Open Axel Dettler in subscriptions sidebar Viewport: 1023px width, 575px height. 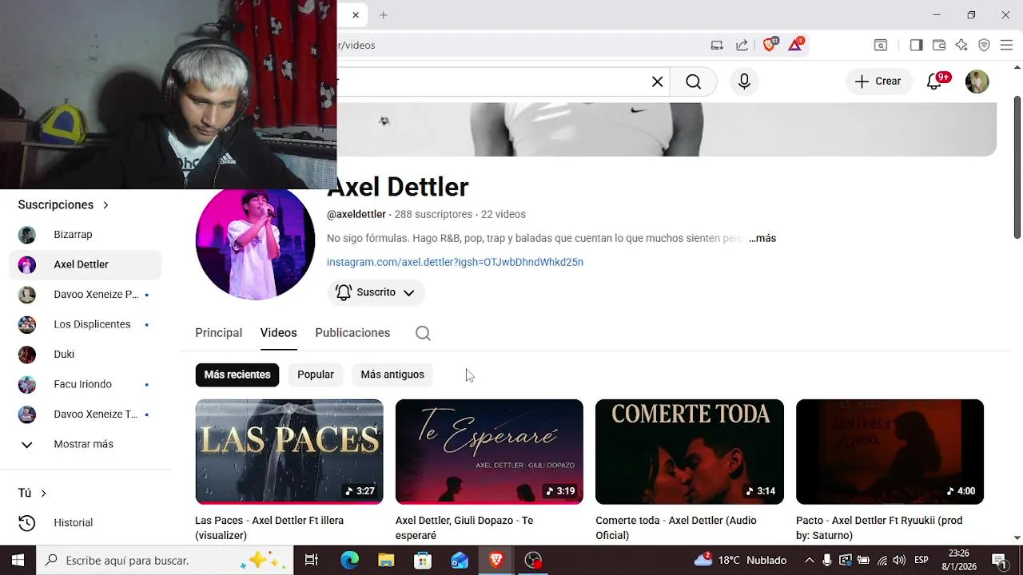click(86, 264)
